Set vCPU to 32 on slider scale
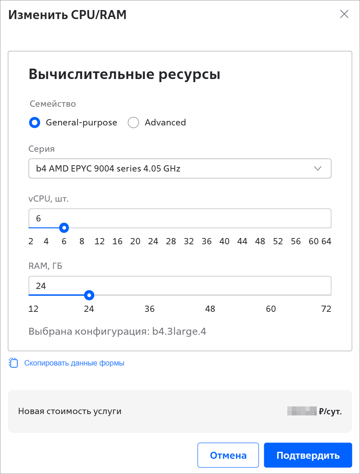360x474 pixels. pos(189,242)
